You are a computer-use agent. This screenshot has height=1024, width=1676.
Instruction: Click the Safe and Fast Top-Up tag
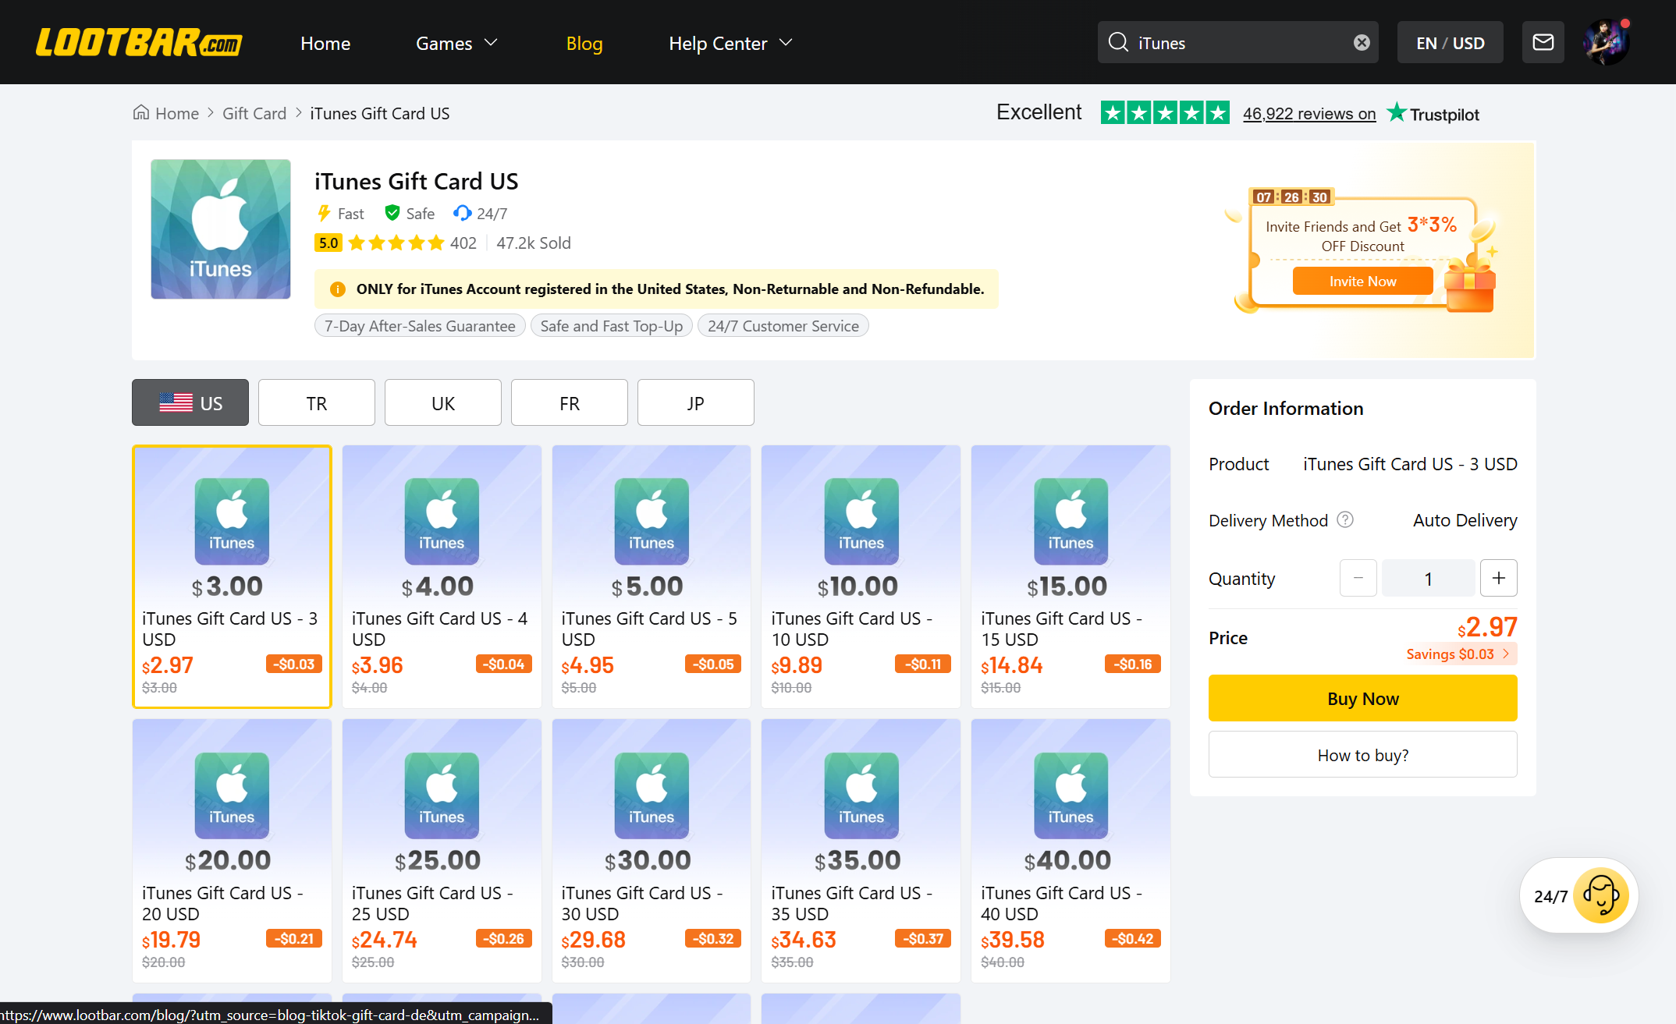click(612, 326)
